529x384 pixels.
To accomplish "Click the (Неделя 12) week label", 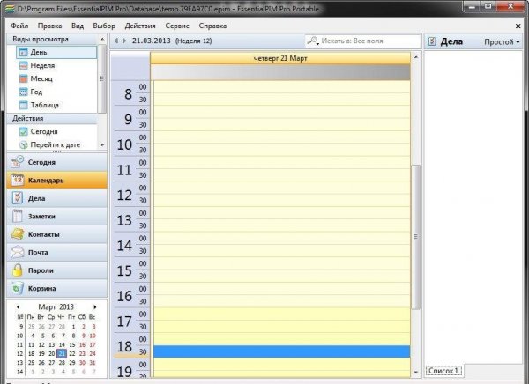I will (x=193, y=41).
